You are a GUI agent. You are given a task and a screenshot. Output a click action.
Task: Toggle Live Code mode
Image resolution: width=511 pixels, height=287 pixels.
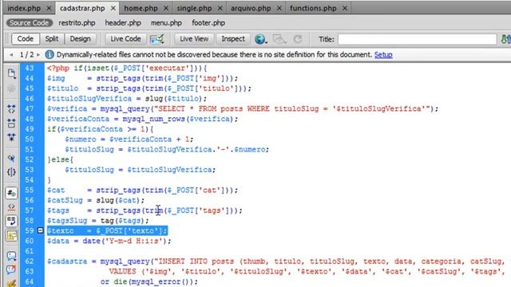[125, 39]
